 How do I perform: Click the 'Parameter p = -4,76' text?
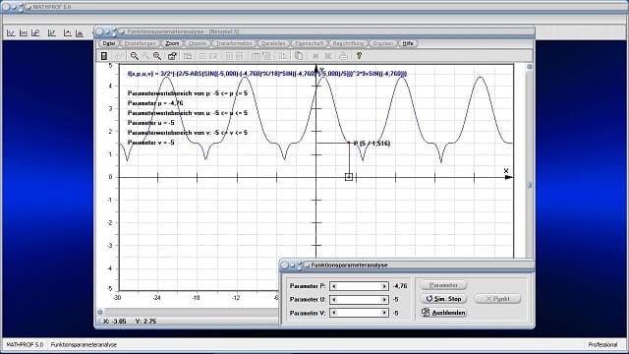155,103
